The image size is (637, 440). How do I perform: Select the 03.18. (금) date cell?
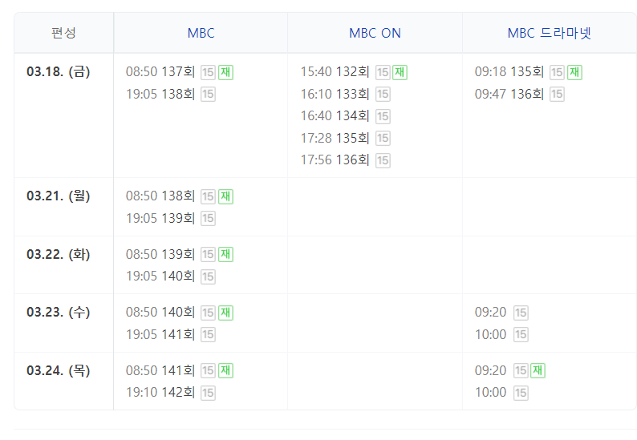point(58,72)
